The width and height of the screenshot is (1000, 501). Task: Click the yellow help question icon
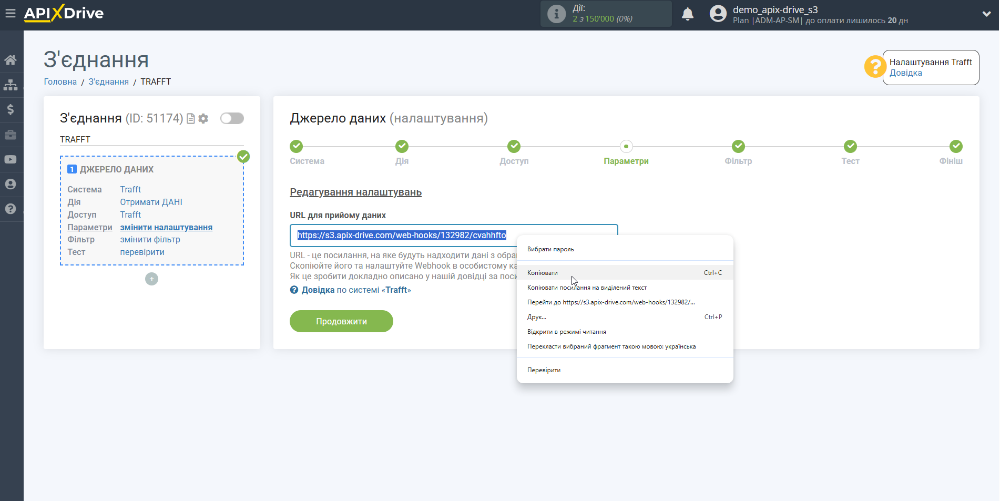pos(875,67)
